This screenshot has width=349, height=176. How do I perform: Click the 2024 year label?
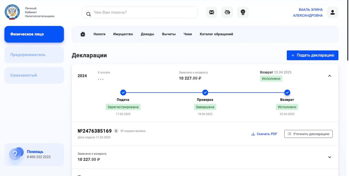[82, 76]
